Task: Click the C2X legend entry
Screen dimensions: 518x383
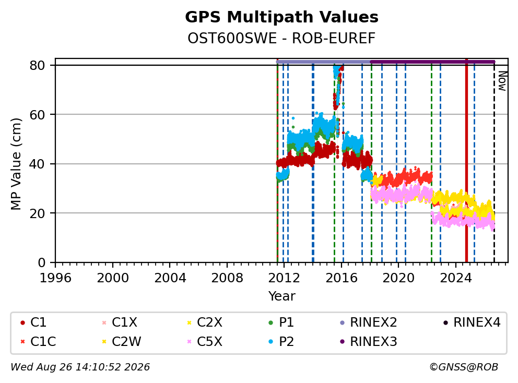Action: point(205,322)
